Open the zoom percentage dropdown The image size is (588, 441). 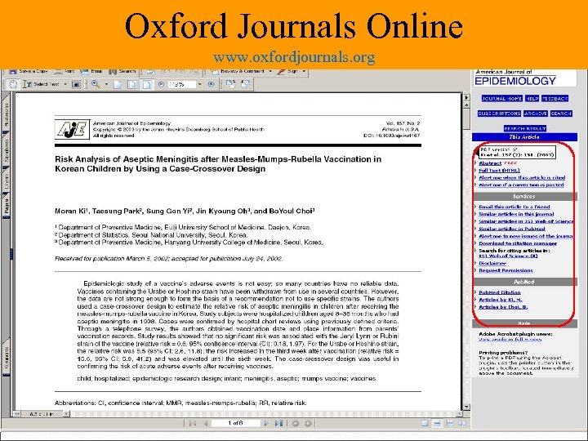click(x=199, y=85)
